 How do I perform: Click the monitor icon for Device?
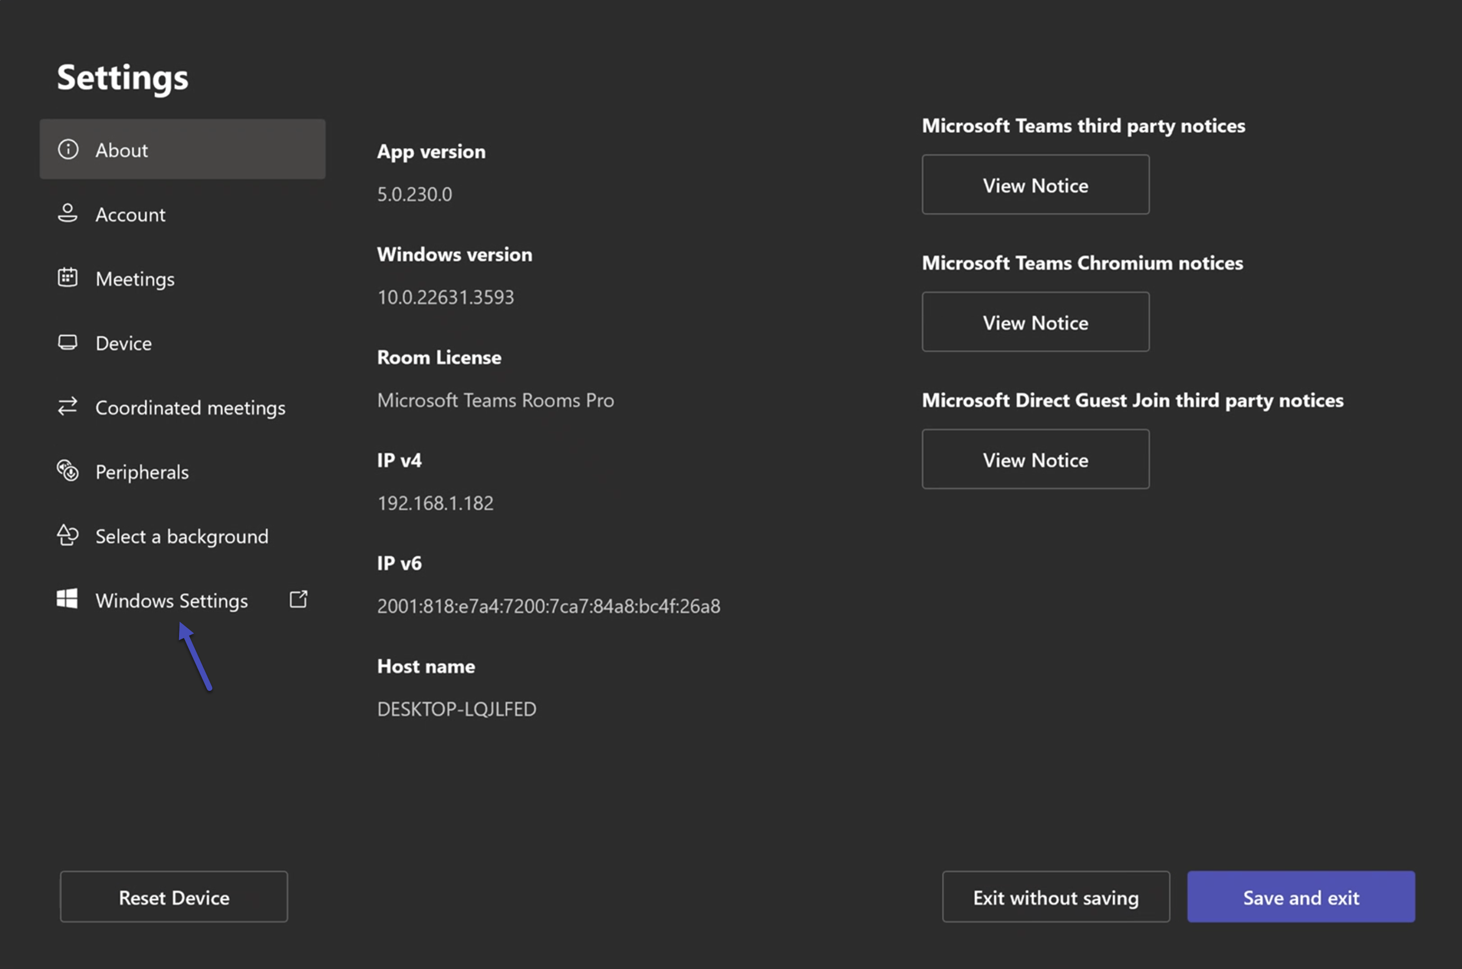click(68, 342)
